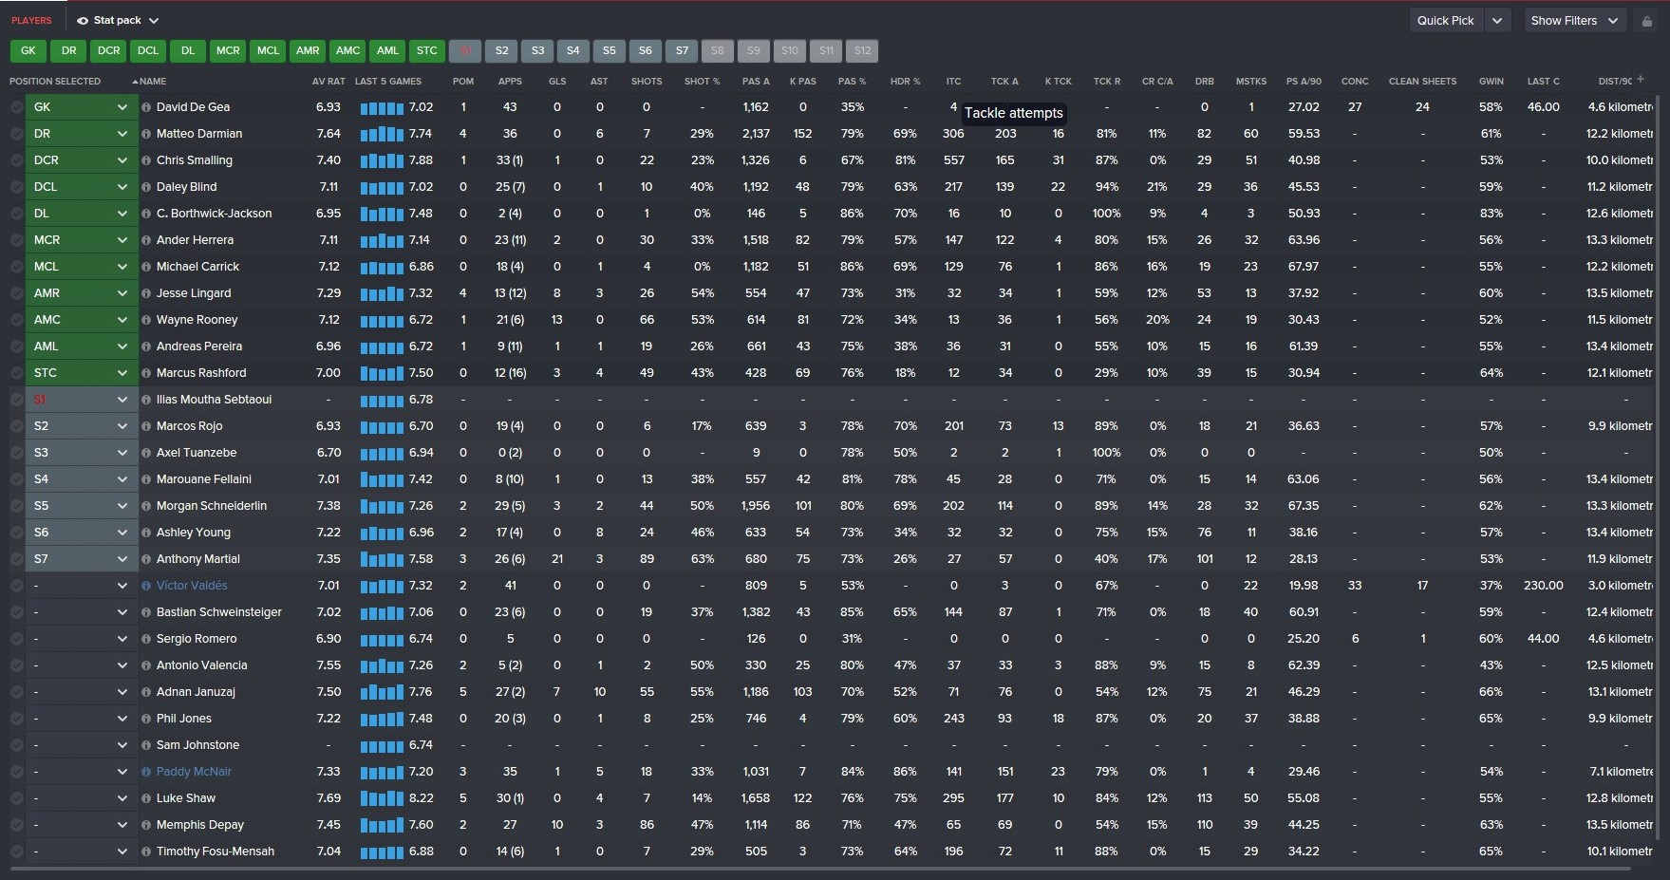Open Bastian Schweinsteiger's info icon
The image size is (1670, 880).
(146, 612)
